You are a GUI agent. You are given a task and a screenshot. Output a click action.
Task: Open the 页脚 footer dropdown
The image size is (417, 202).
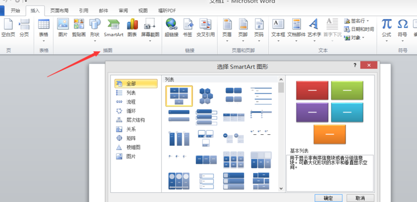[243, 30]
